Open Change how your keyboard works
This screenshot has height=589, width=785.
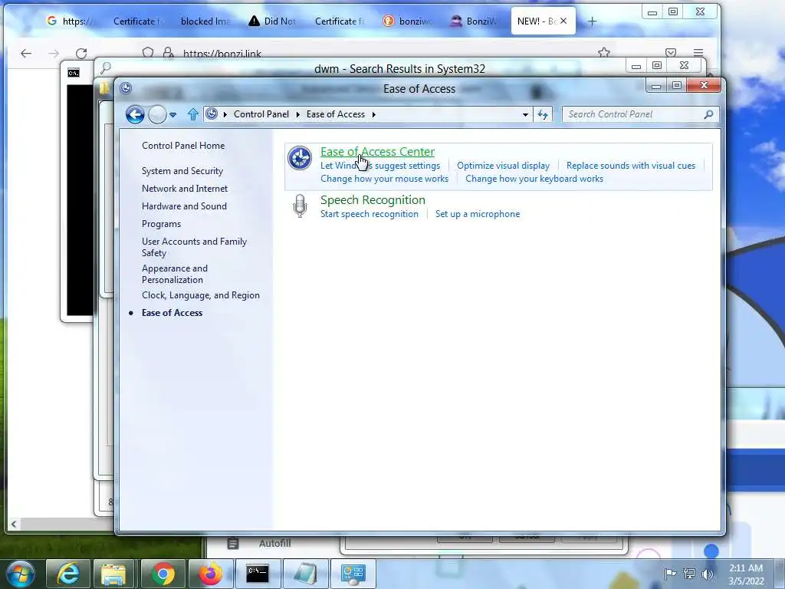[x=534, y=179]
